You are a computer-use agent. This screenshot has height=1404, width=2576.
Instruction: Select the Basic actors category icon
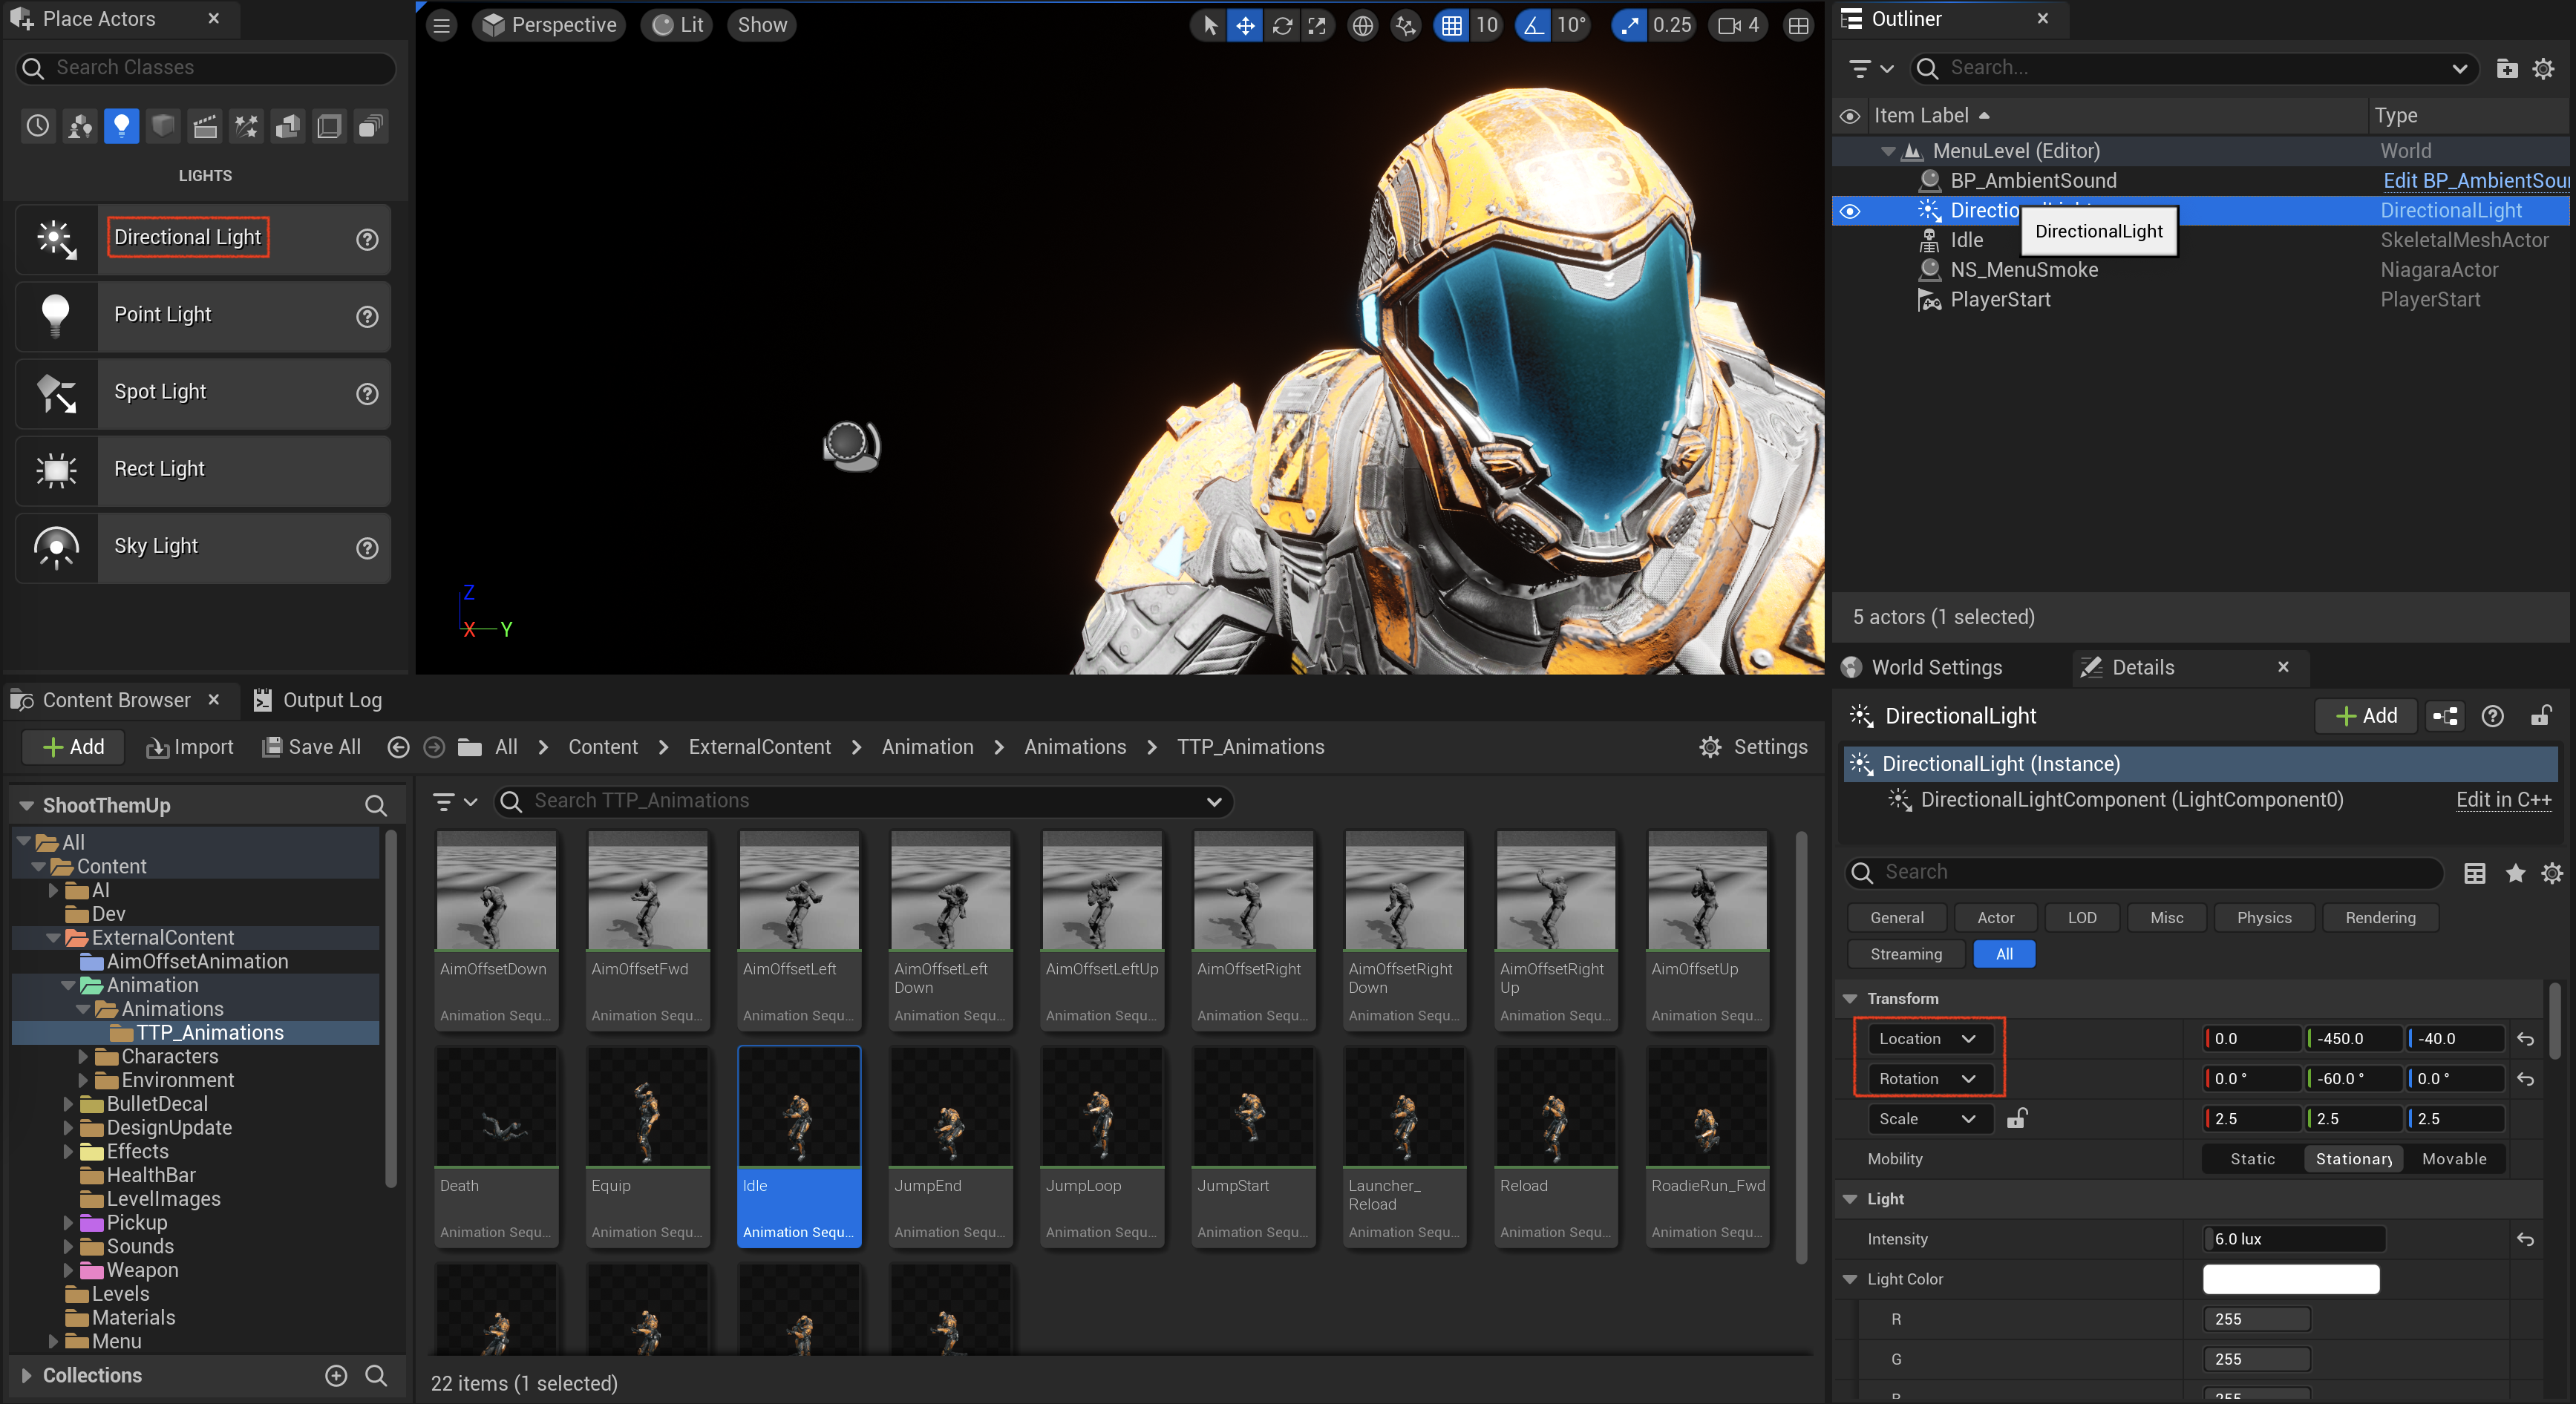(80, 127)
